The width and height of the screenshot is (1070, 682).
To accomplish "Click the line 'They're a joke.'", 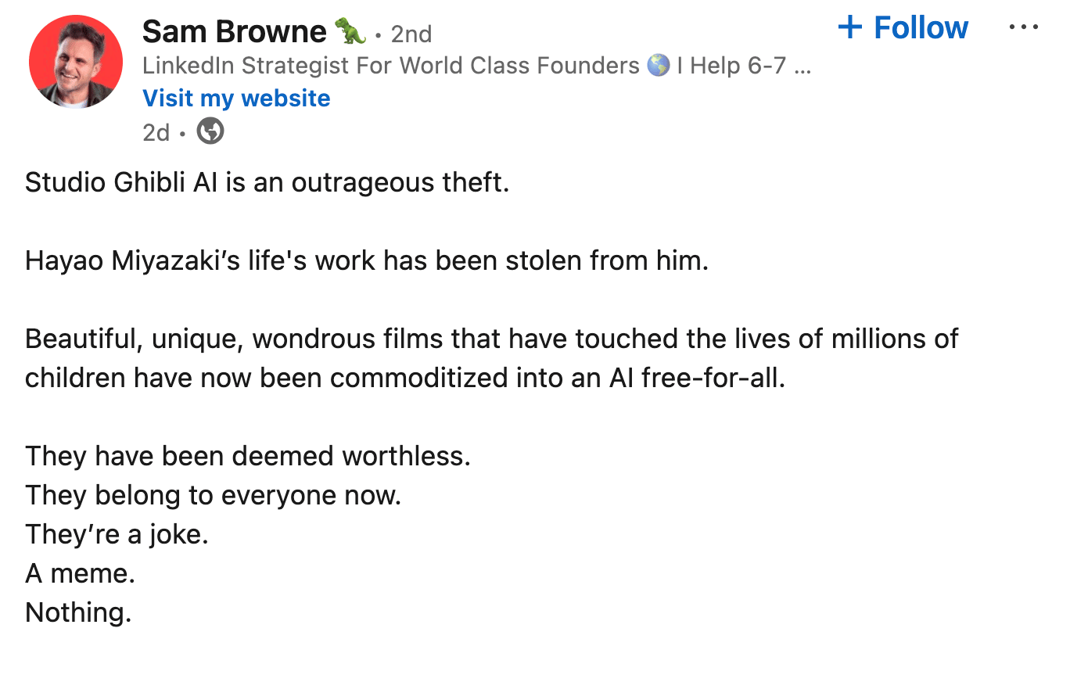I will pyautogui.click(x=117, y=534).
